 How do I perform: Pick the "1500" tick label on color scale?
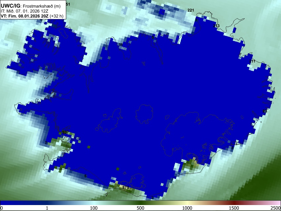pos(234,208)
